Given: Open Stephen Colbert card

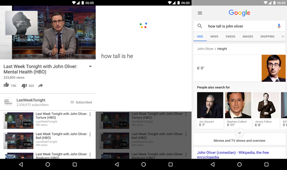Looking at the screenshot, I should point(238,110).
